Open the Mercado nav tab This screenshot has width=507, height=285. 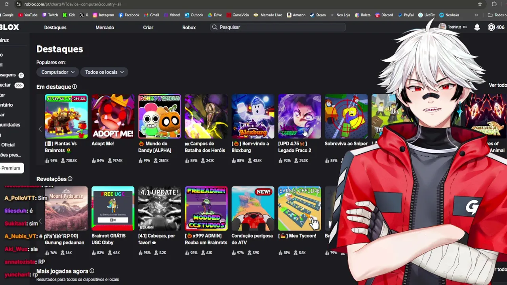coord(105,27)
